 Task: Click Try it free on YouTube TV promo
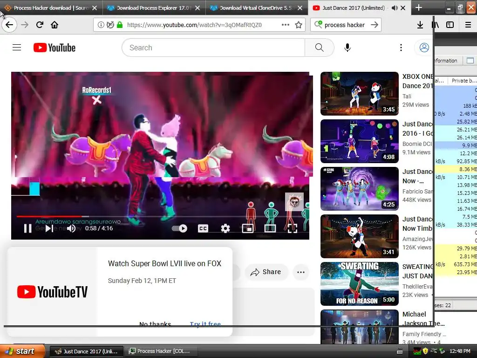coord(205,324)
